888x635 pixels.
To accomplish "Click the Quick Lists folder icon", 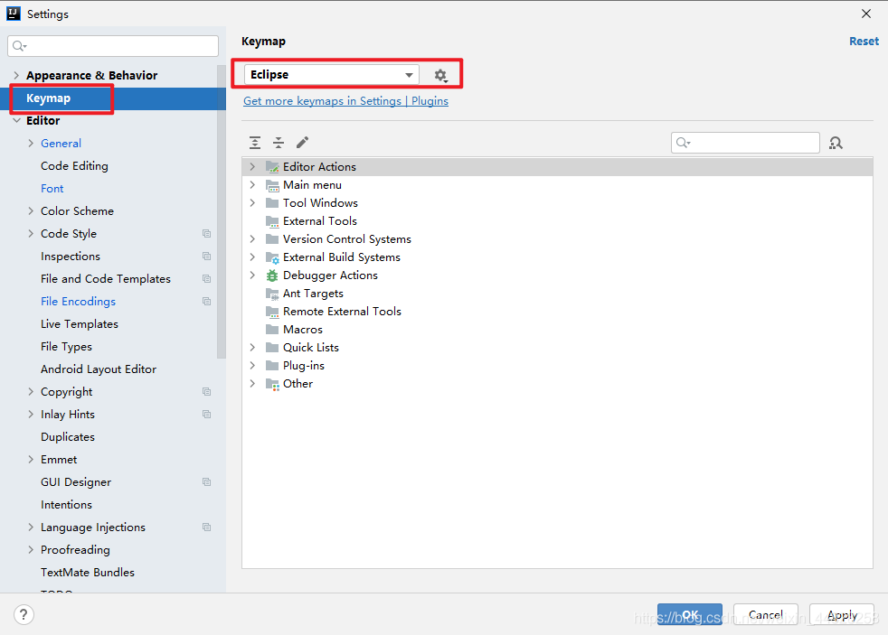I will [272, 348].
